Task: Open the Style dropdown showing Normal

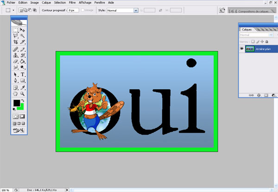Action: click(122, 11)
